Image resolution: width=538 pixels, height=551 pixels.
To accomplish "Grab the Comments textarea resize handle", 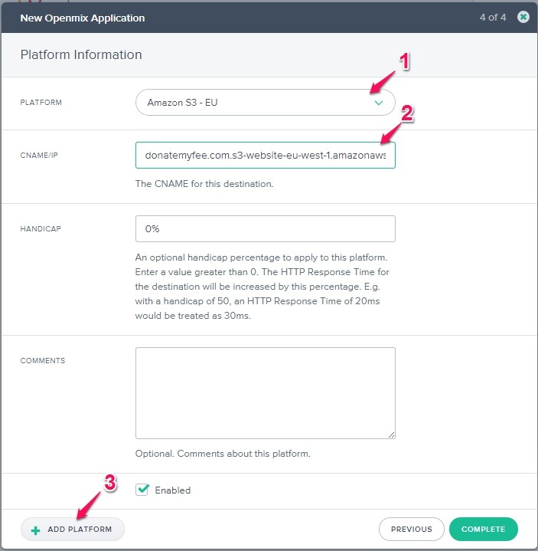I will click(391, 435).
